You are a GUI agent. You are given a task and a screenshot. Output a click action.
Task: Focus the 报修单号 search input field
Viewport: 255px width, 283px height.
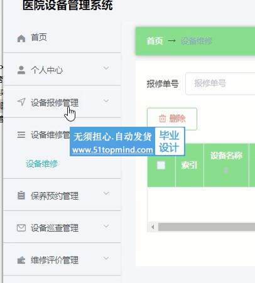(220, 83)
